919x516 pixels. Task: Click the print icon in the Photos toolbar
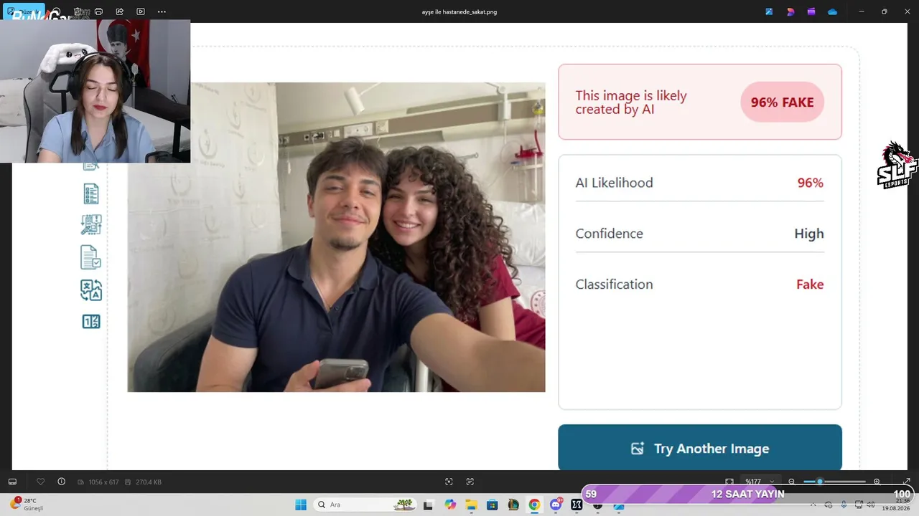(98, 11)
